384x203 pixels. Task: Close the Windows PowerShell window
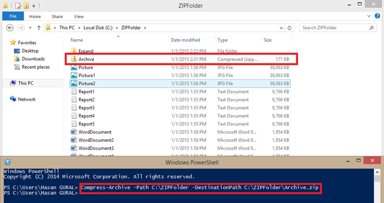click(372, 160)
